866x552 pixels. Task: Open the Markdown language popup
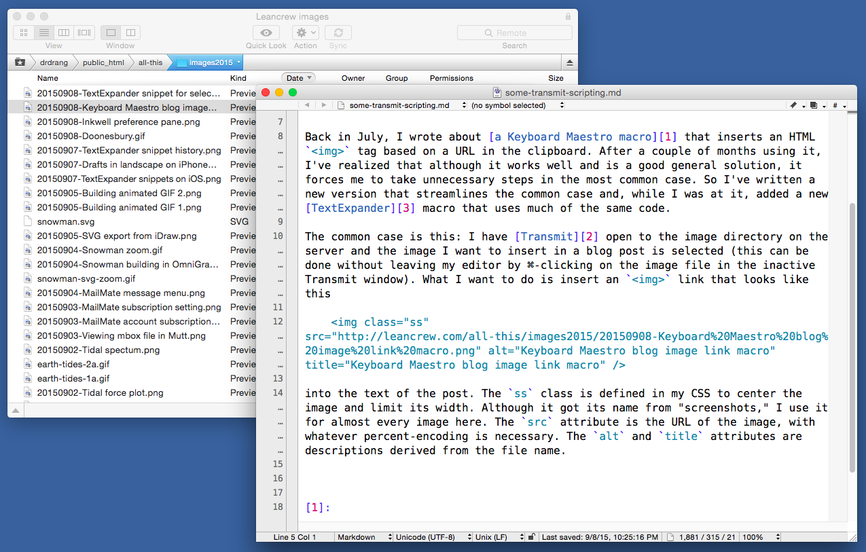coord(363,537)
